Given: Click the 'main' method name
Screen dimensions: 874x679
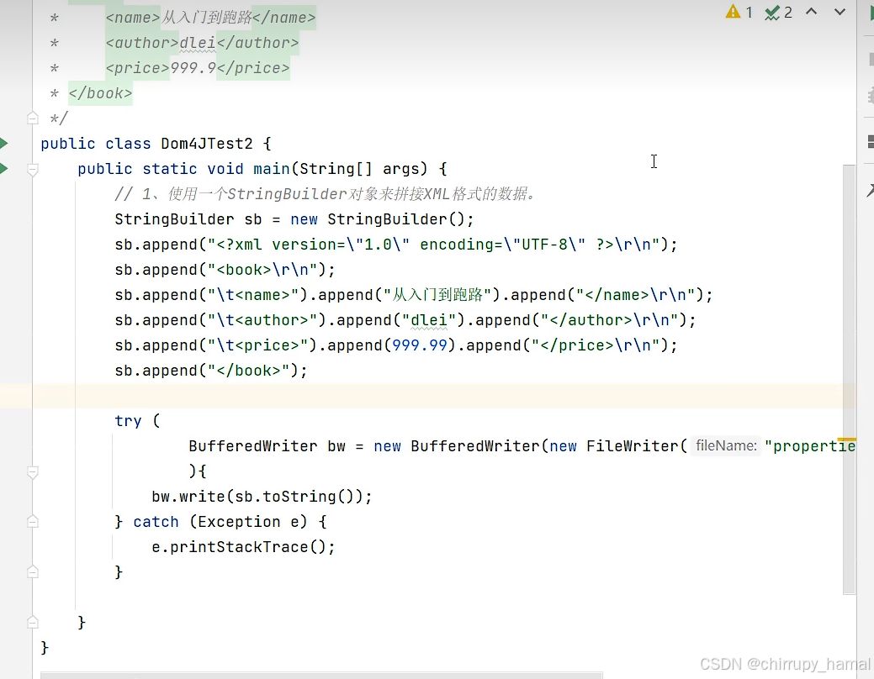Looking at the screenshot, I should 272,169.
